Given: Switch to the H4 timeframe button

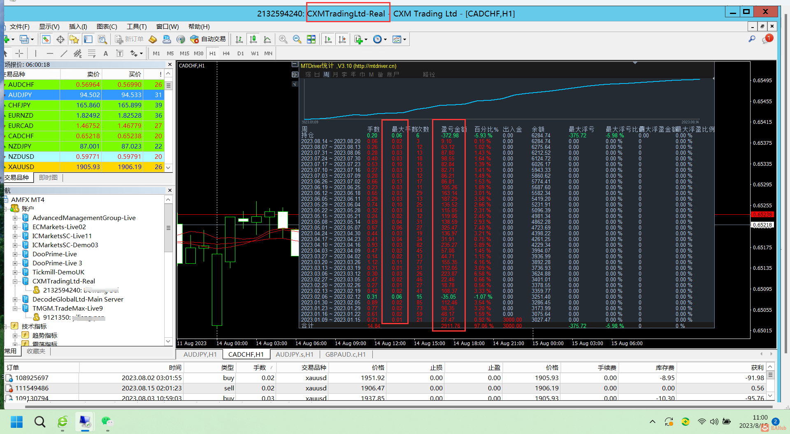Looking at the screenshot, I should [226, 53].
